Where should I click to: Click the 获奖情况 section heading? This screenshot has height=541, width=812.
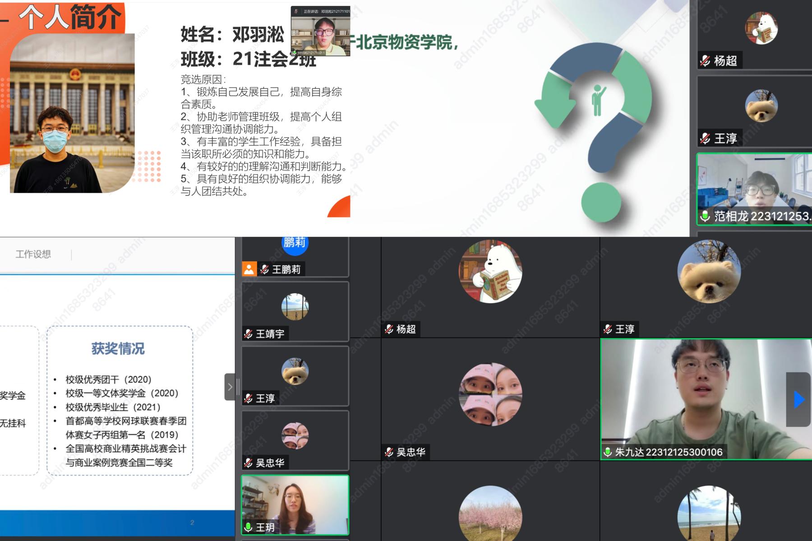118,348
